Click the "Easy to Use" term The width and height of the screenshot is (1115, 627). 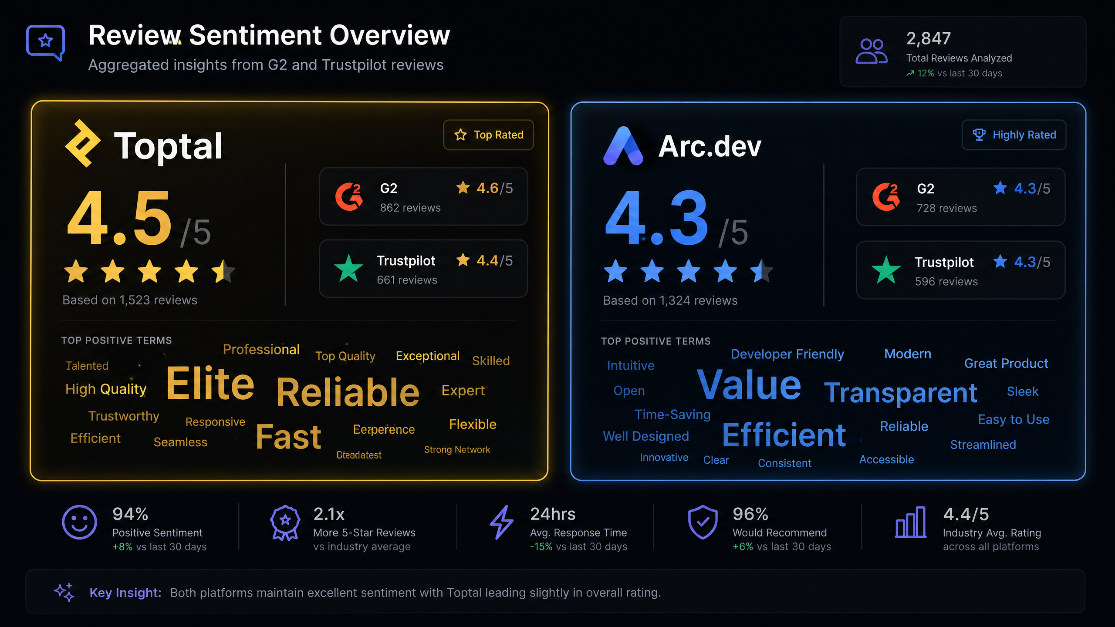[x=1014, y=419]
